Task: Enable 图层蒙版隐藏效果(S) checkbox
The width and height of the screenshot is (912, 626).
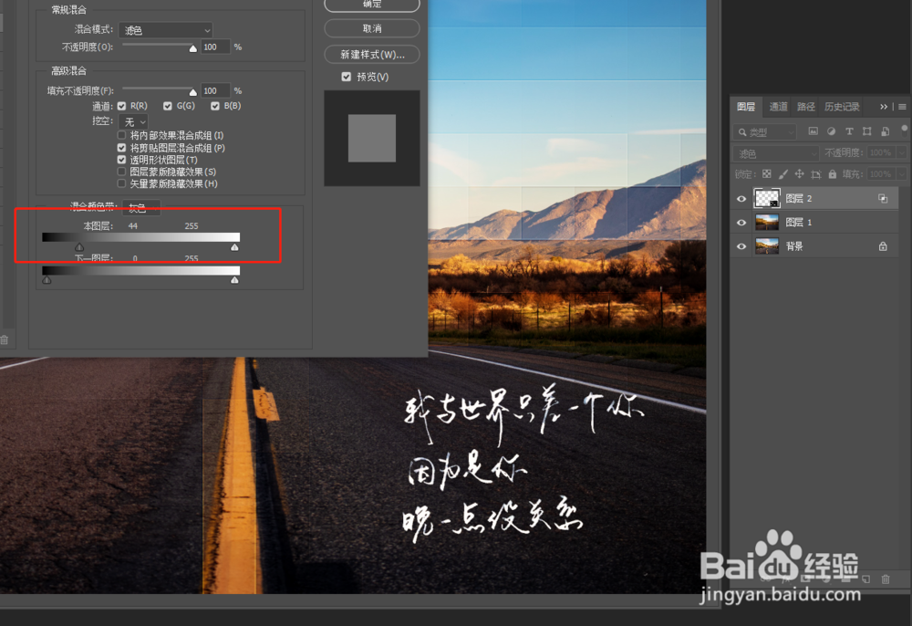Action: coord(121,172)
